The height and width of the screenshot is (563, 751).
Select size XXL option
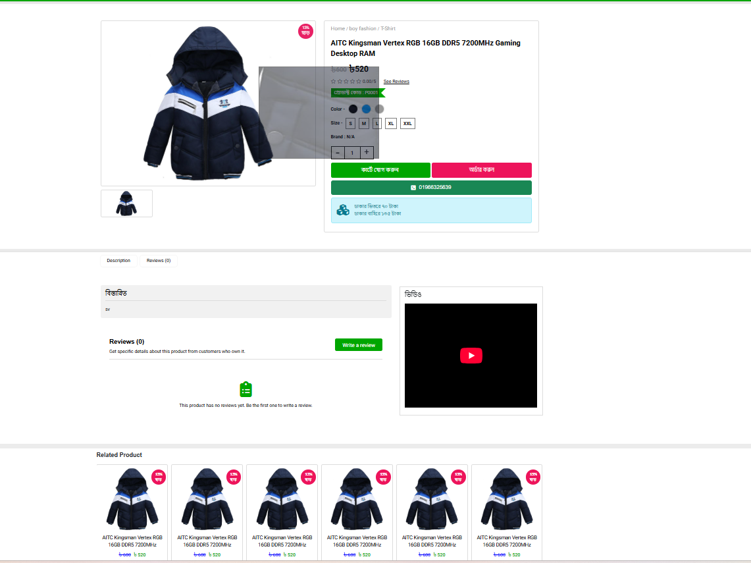407,124
